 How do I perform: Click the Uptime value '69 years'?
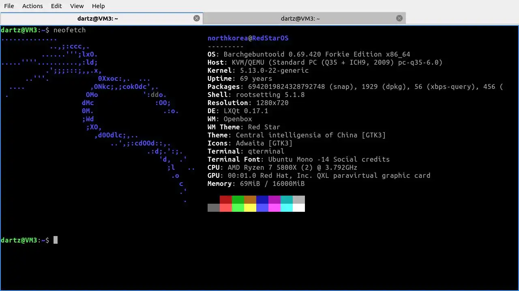pyautogui.click(x=256, y=78)
